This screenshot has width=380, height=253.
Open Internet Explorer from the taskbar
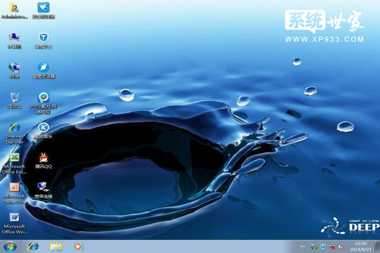point(33,246)
